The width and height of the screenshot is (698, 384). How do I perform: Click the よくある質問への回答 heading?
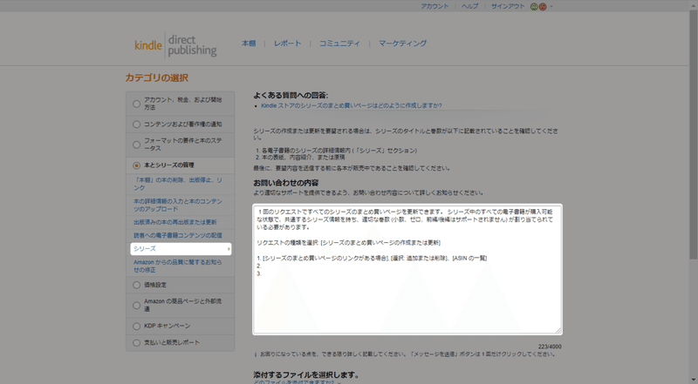click(291, 95)
